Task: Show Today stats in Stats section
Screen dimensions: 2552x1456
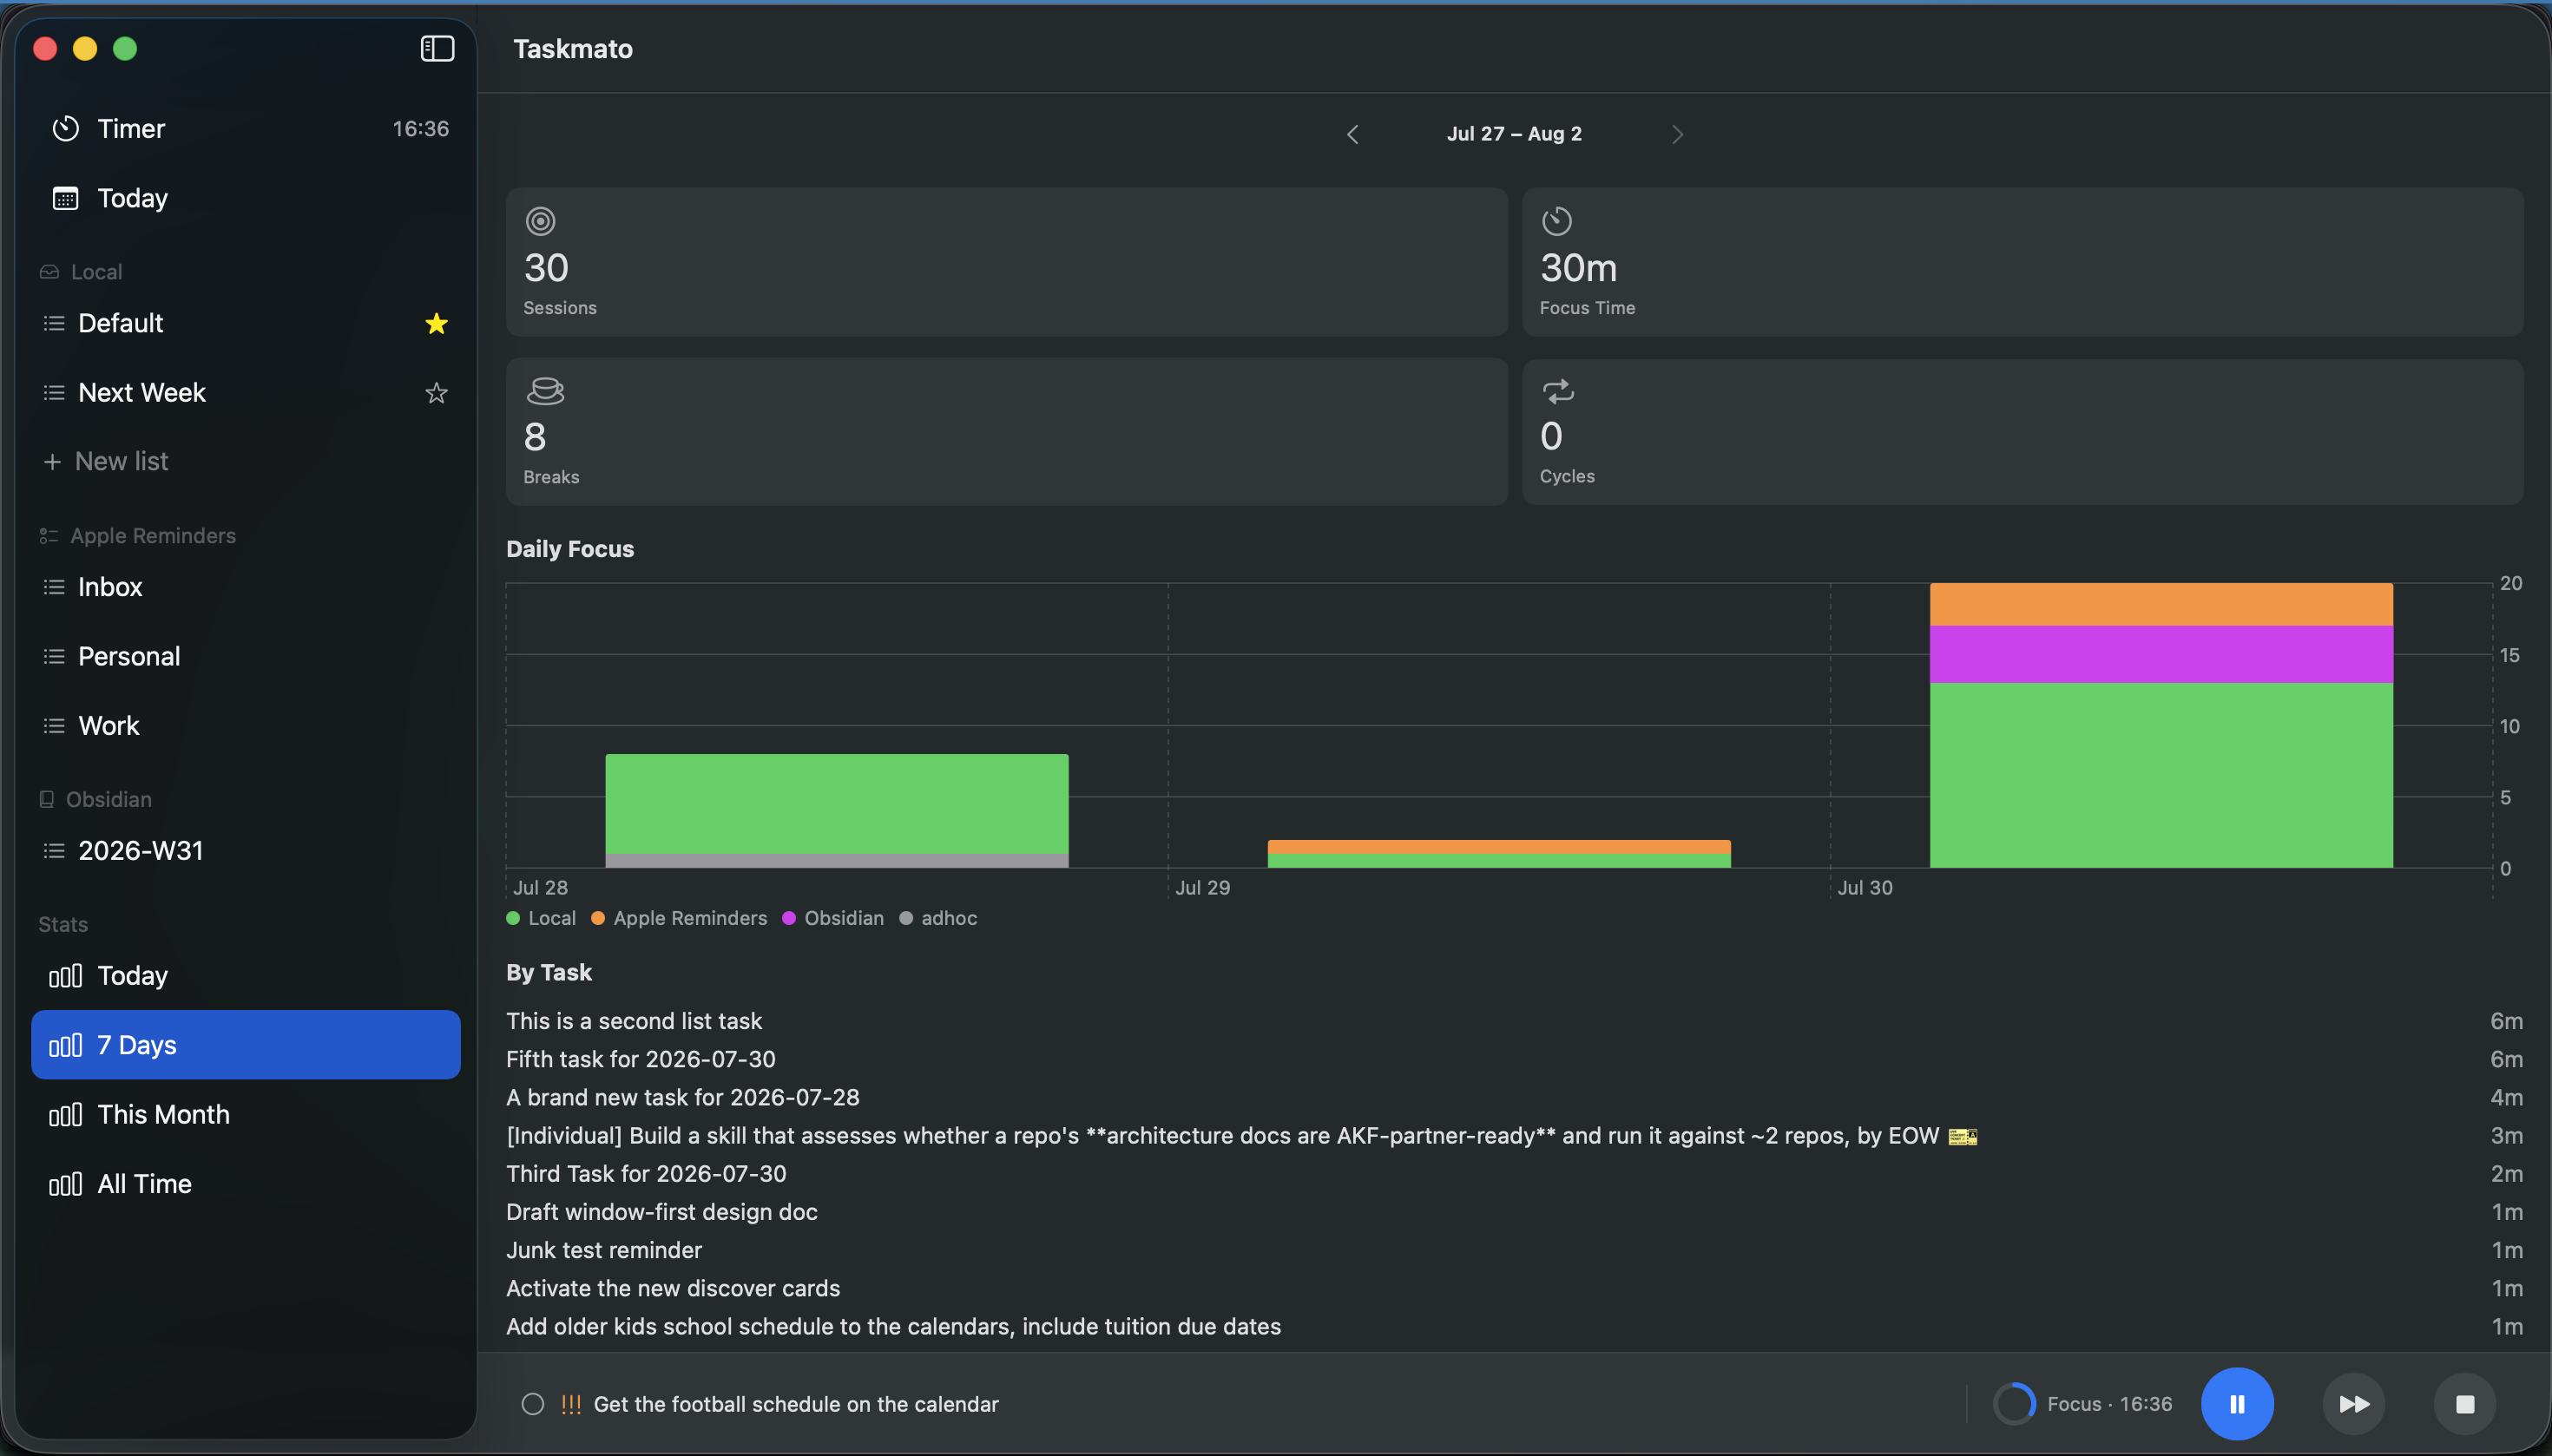Action: 247,975
